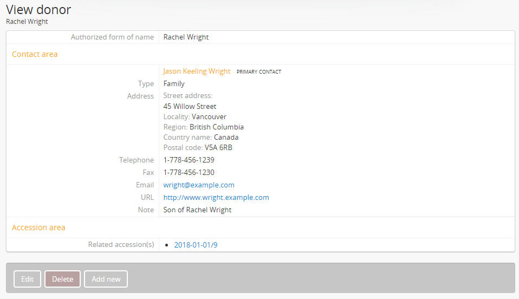
Task: Click the View donor page title
Action: (38, 9)
